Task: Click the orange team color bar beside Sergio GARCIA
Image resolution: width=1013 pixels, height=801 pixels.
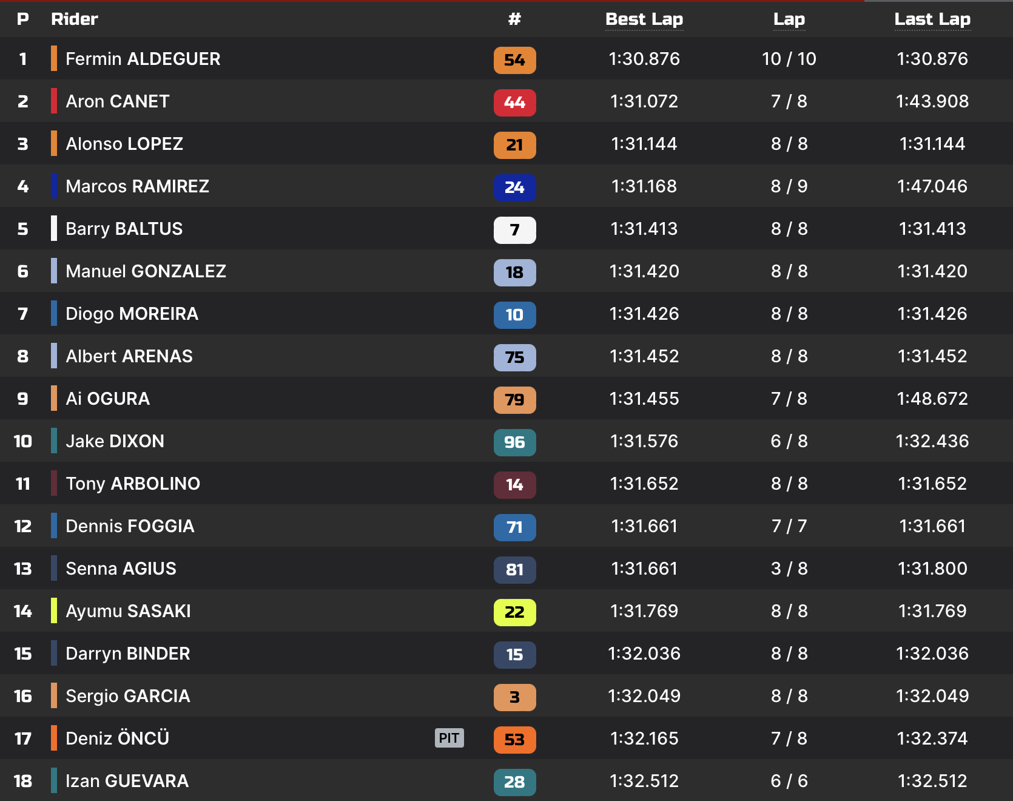Action: (x=54, y=695)
